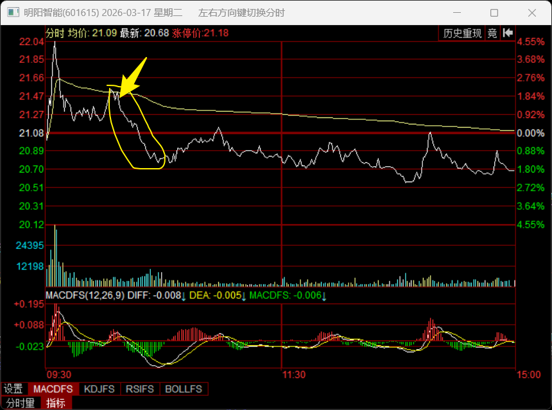Screen dimensions: 552x410
Task: Click the chart app icon in title bar
Action: tap(13, 13)
